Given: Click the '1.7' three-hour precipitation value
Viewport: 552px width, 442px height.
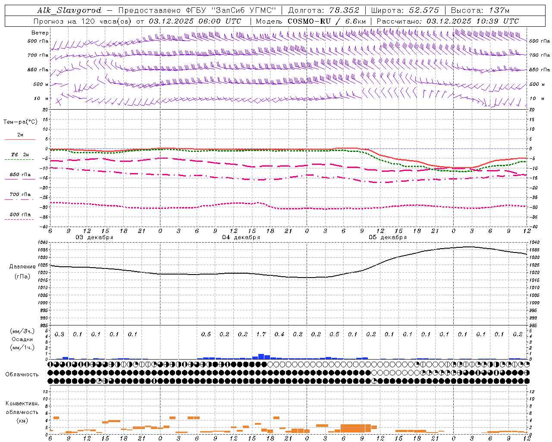Looking at the screenshot, I should pos(261,334).
